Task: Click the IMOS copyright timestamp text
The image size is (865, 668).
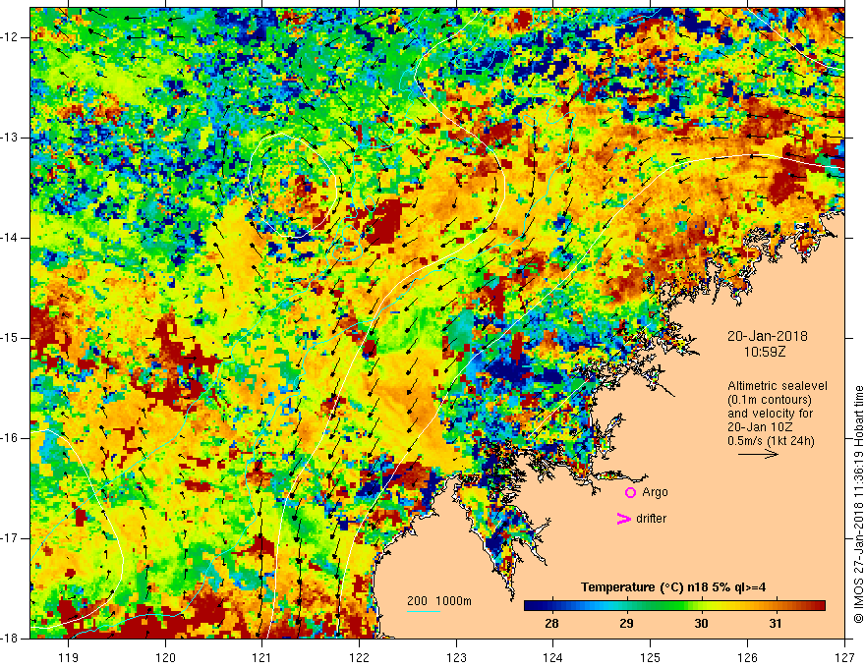Action: (x=858, y=505)
